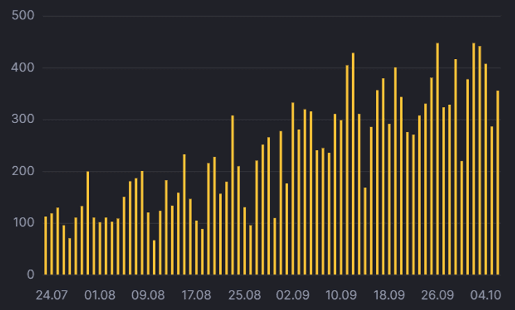
Task: Click the tall spike bar just before 25.08
Action: point(232,195)
